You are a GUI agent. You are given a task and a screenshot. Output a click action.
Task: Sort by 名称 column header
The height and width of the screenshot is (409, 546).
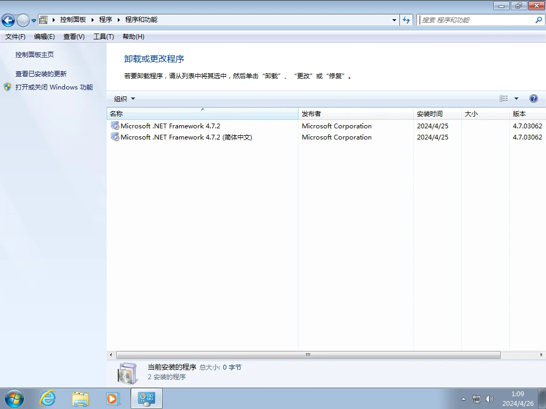click(202, 114)
